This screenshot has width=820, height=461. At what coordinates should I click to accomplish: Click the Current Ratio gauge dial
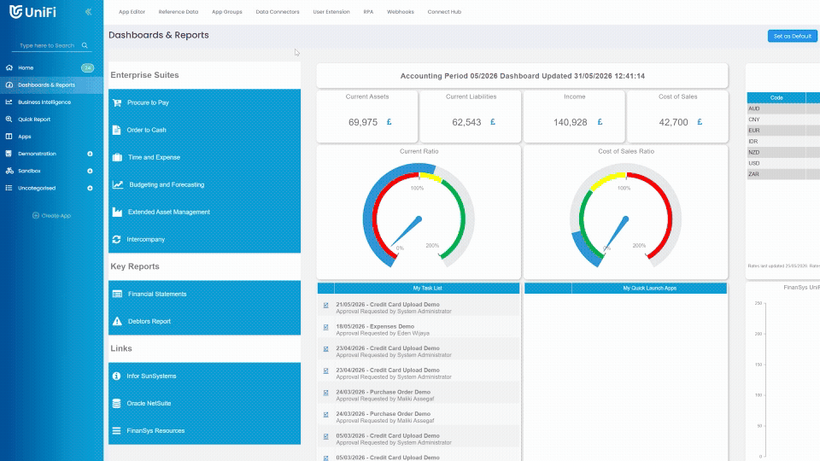pyautogui.click(x=419, y=215)
